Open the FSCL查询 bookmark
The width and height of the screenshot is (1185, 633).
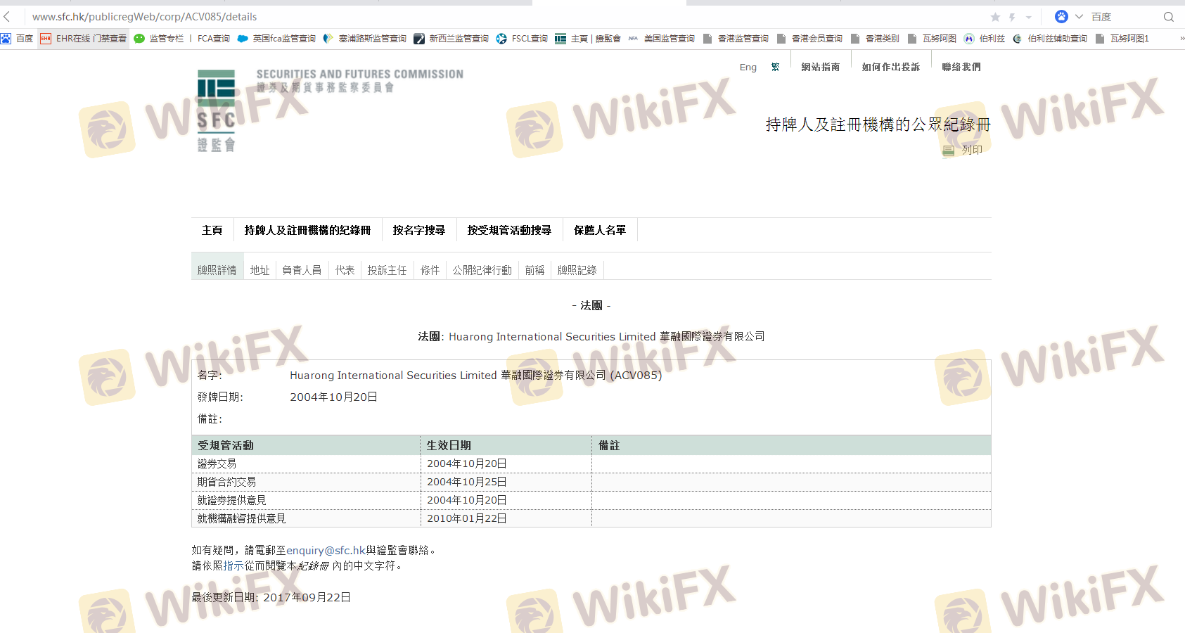click(x=522, y=39)
